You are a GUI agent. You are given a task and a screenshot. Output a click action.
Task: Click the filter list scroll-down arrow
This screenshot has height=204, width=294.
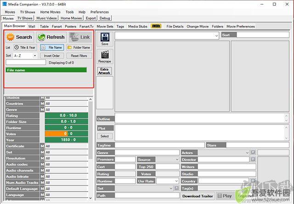90,198
